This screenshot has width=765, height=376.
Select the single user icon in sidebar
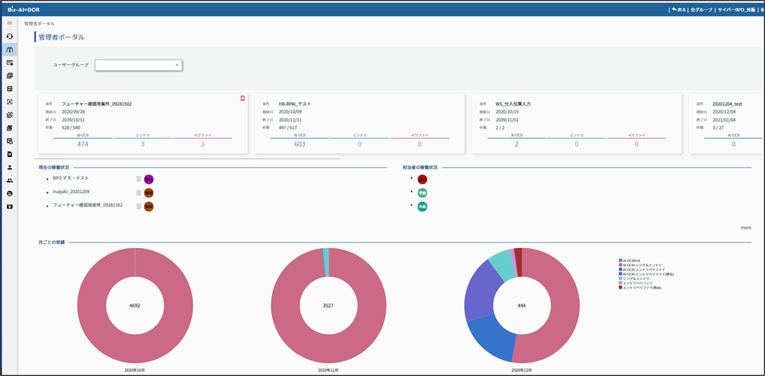pos(10,167)
